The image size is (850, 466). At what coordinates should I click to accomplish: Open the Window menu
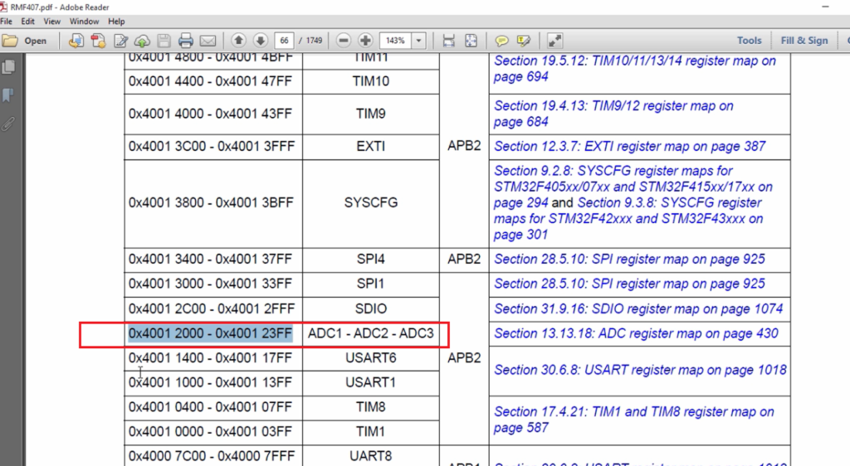(84, 21)
